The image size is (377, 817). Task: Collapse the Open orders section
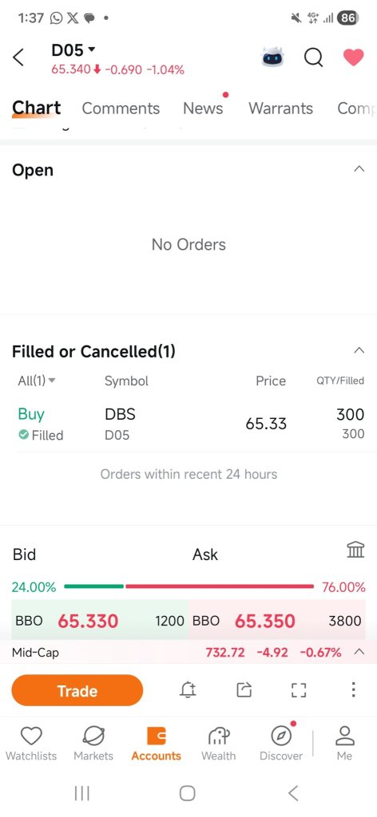pyautogui.click(x=359, y=169)
